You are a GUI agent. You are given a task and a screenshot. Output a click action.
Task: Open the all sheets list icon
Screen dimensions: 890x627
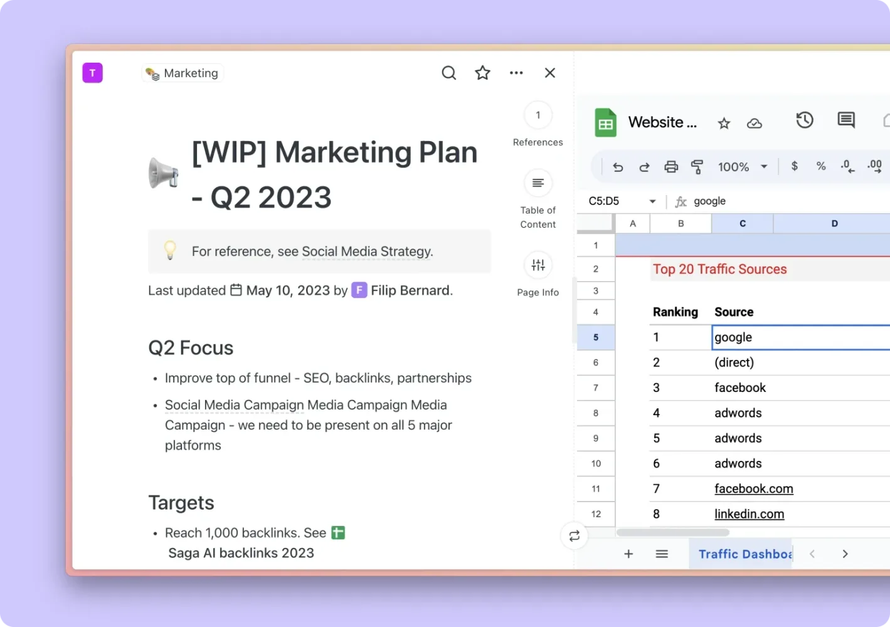(662, 554)
